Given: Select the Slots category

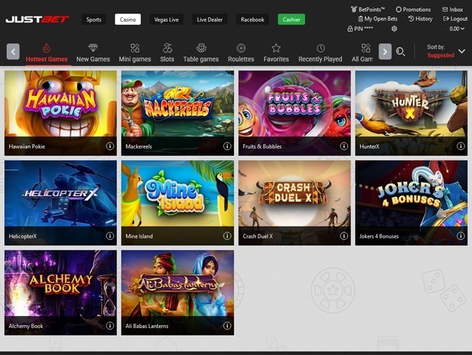Looking at the screenshot, I should point(167,53).
